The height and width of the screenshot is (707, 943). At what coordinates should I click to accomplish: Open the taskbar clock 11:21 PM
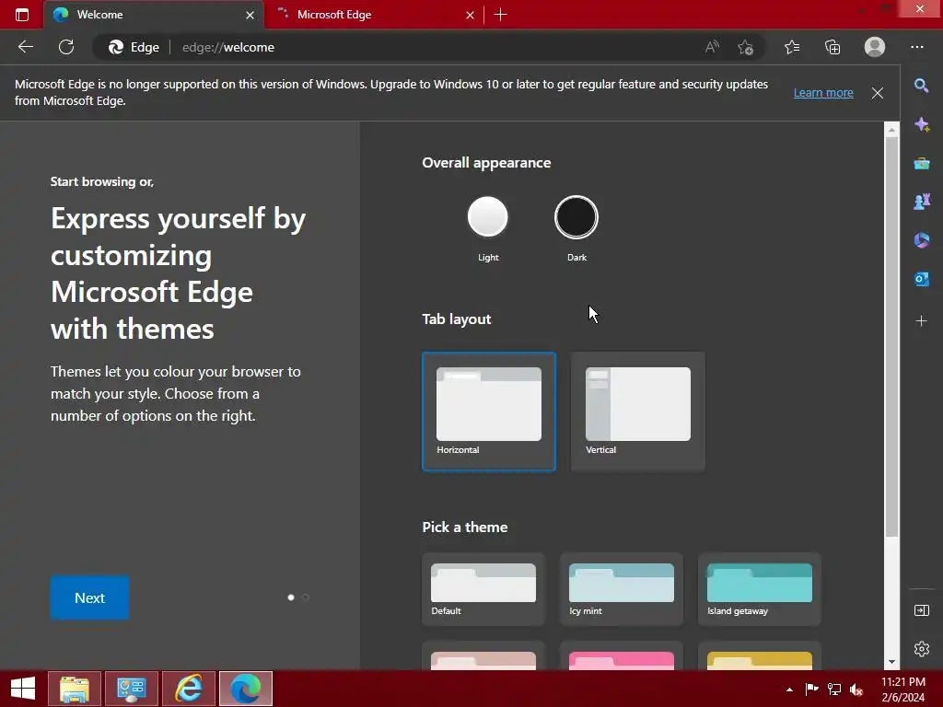[903, 690]
